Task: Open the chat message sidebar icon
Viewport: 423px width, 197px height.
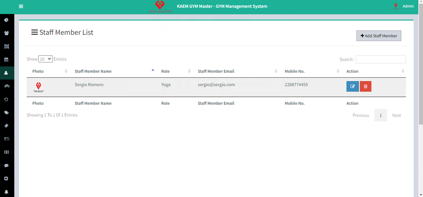Action: point(7,165)
